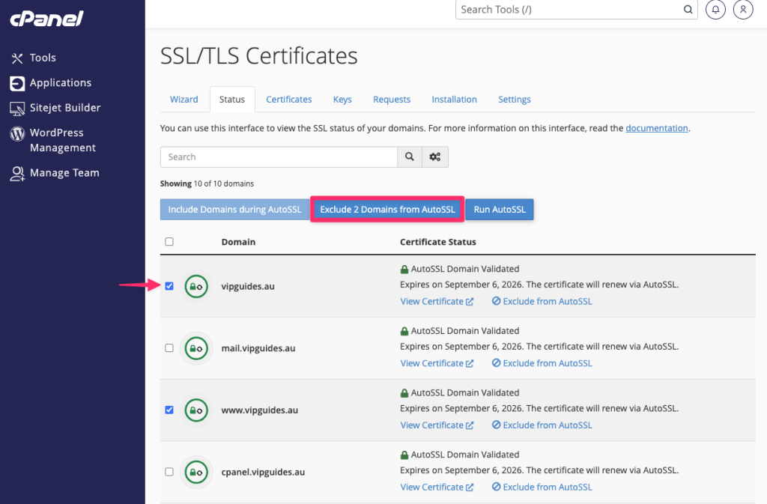Focus the domain Search input
This screenshot has height=504, width=767.
pos(279,157)
